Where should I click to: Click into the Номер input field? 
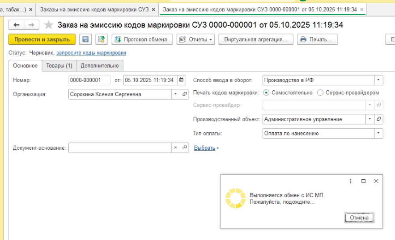point(89,80)
